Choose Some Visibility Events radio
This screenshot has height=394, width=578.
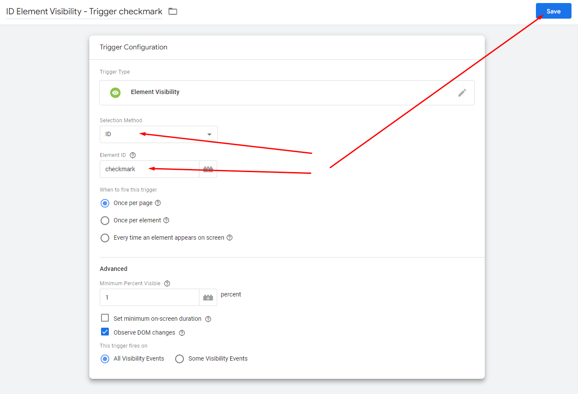pyautogui.click(x=180, y=359)
